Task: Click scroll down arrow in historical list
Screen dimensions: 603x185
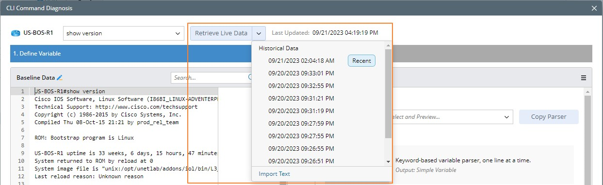Action: pyautogui.click(x=388, y=162)
